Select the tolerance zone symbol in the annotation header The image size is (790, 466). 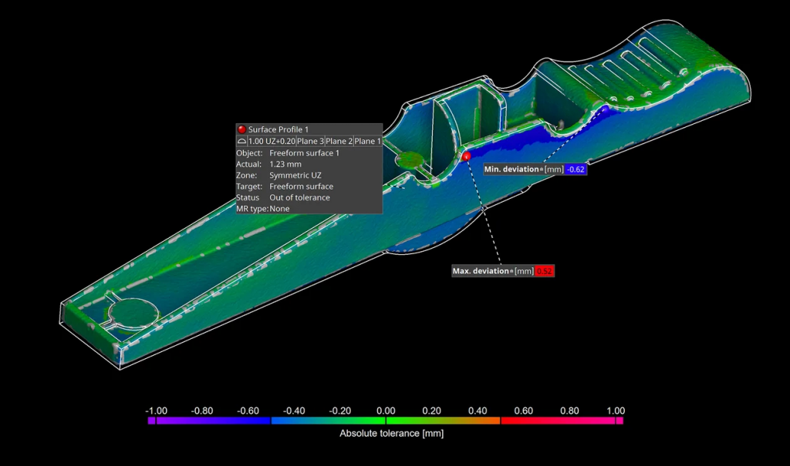coord(241,141)
